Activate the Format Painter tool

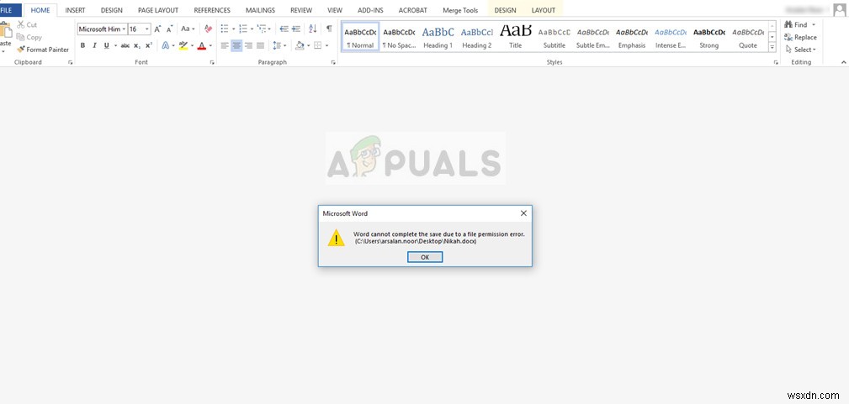click(x=43, y=50)
